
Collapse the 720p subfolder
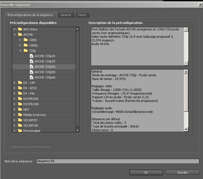pos(20,51)
